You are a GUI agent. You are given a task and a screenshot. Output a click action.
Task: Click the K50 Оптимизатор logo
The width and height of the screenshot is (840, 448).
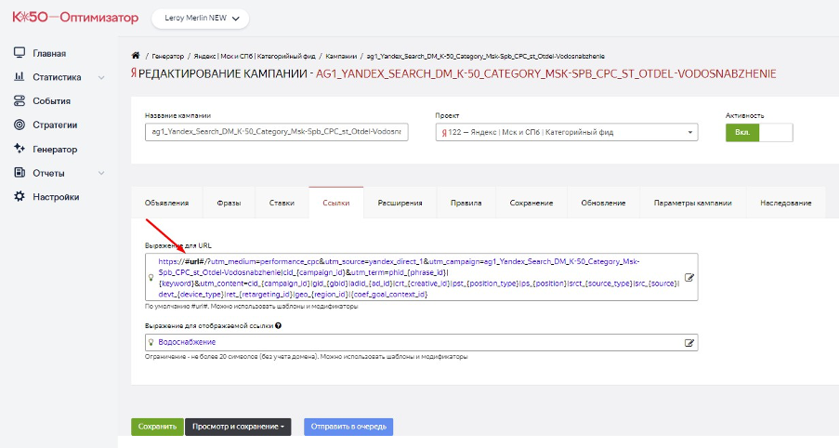point(75,18)
